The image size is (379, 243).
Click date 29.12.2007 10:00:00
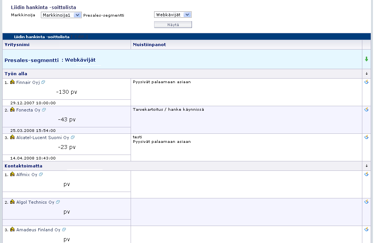pyautogui.click(x=33, y=103)
